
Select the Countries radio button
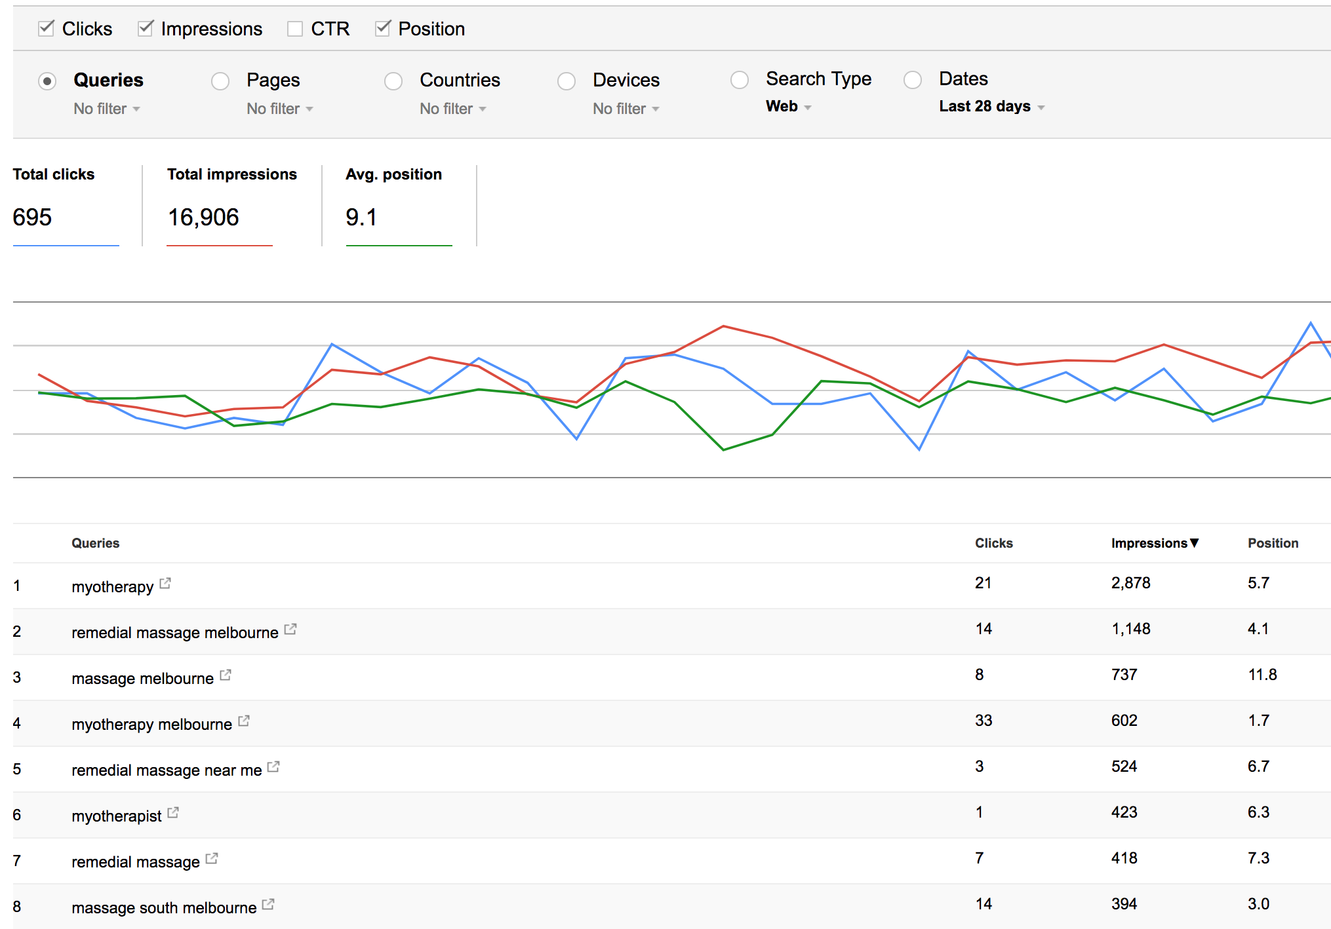[x=393, y=81]
